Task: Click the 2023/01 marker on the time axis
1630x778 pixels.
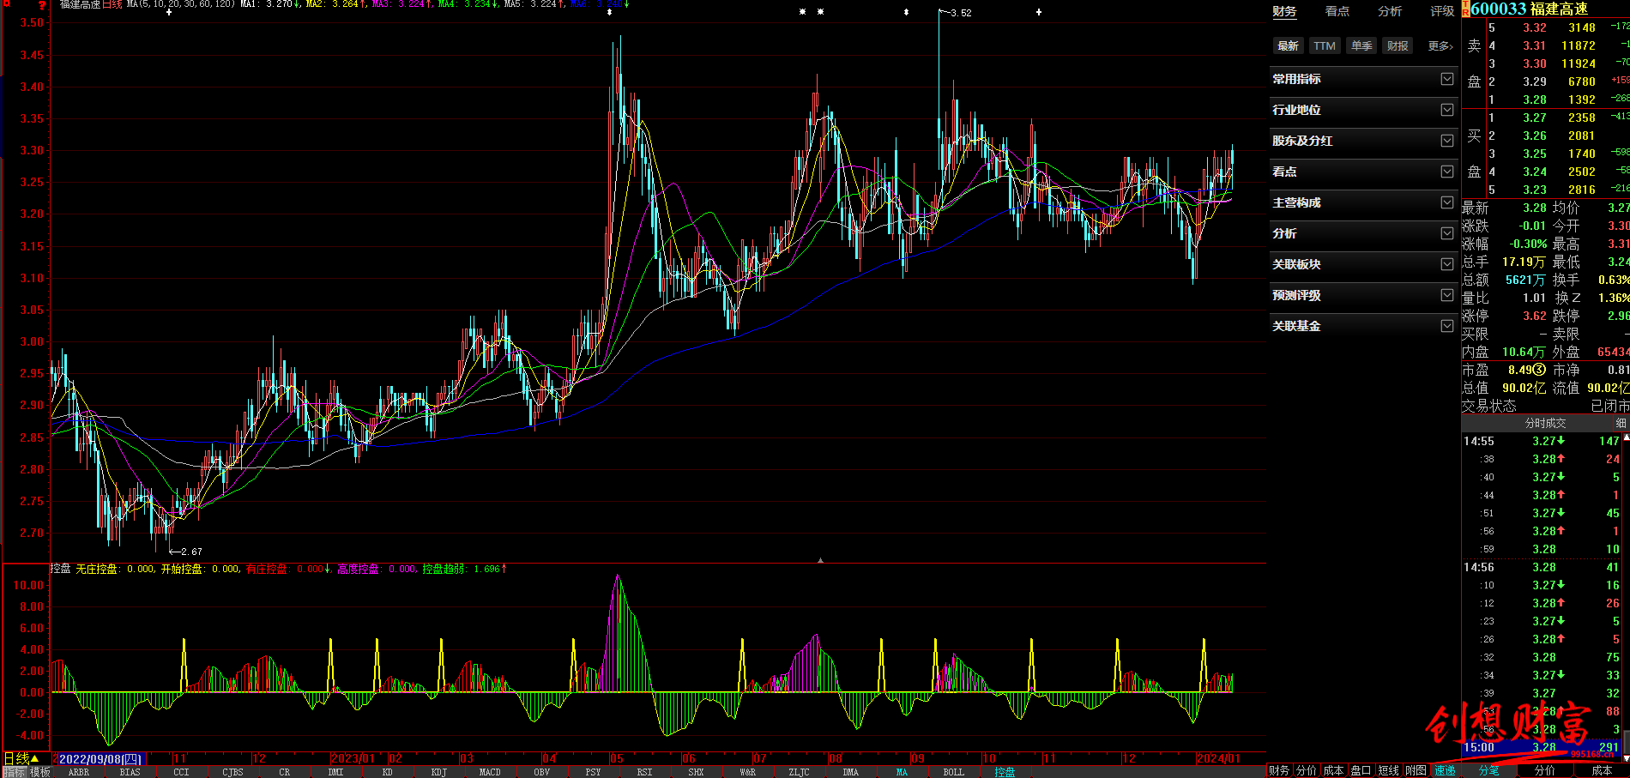Action: [x=353, y=759]
